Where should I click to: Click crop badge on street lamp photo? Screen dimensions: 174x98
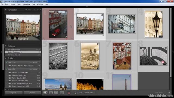160,37
